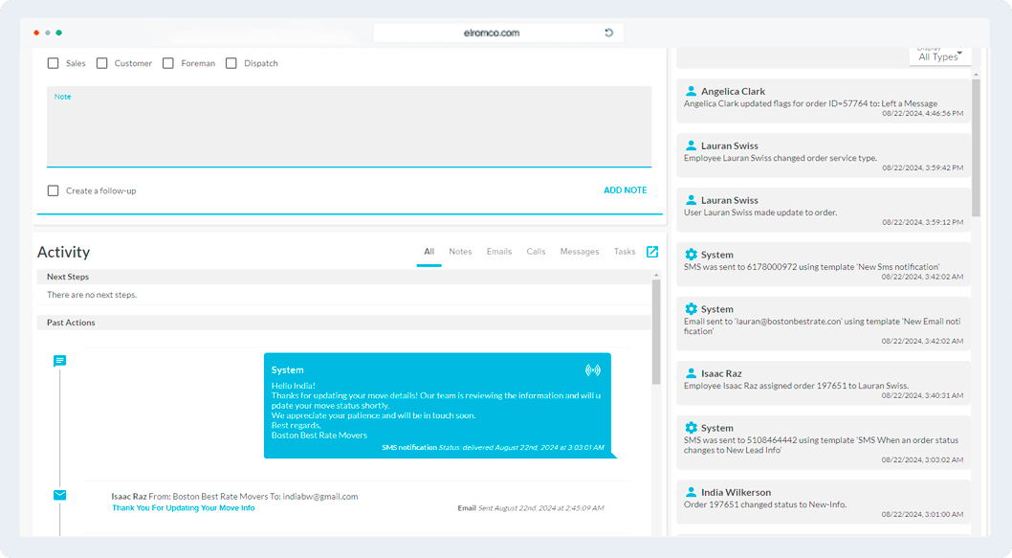
Task: Click the 08/22/2024, 4:46:56 PM timestamp
Action: pyautogui.click(x=922, y=114)
